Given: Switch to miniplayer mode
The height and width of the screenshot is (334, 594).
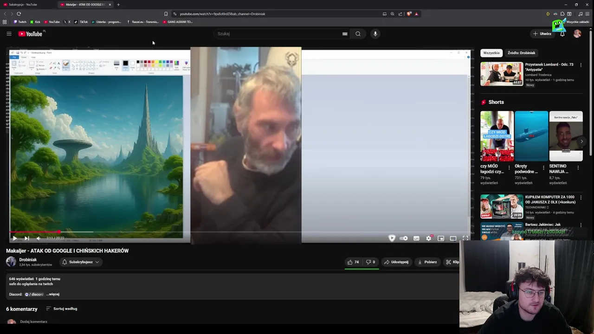Looking at the screenshot, I should click(441, 238).
